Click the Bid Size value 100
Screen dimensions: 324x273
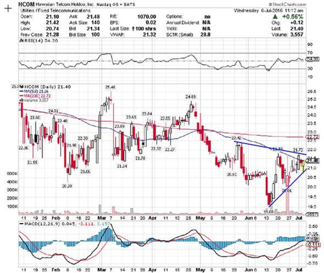95,34
